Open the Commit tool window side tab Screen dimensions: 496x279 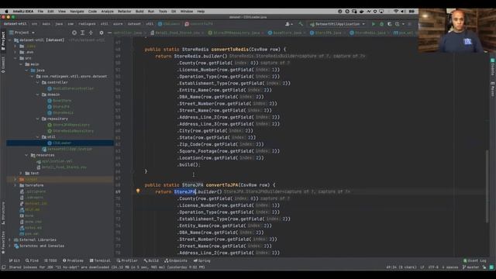(x=3, y=65)
